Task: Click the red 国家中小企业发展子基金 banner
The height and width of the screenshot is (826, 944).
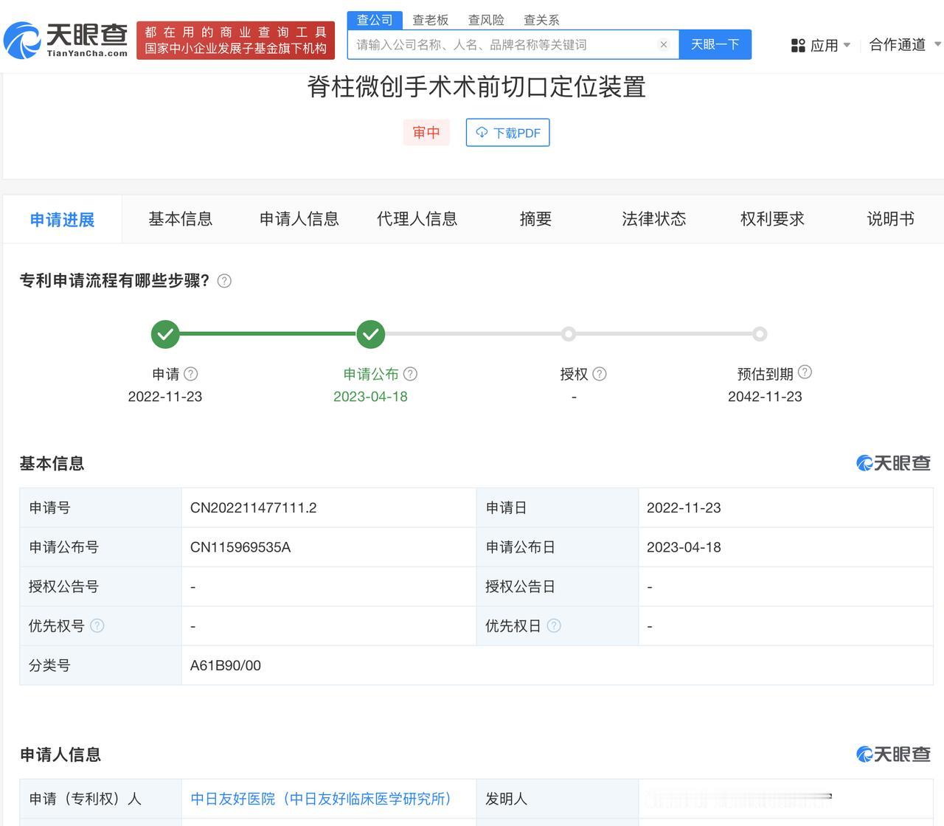Action: [x=236, y=41]
